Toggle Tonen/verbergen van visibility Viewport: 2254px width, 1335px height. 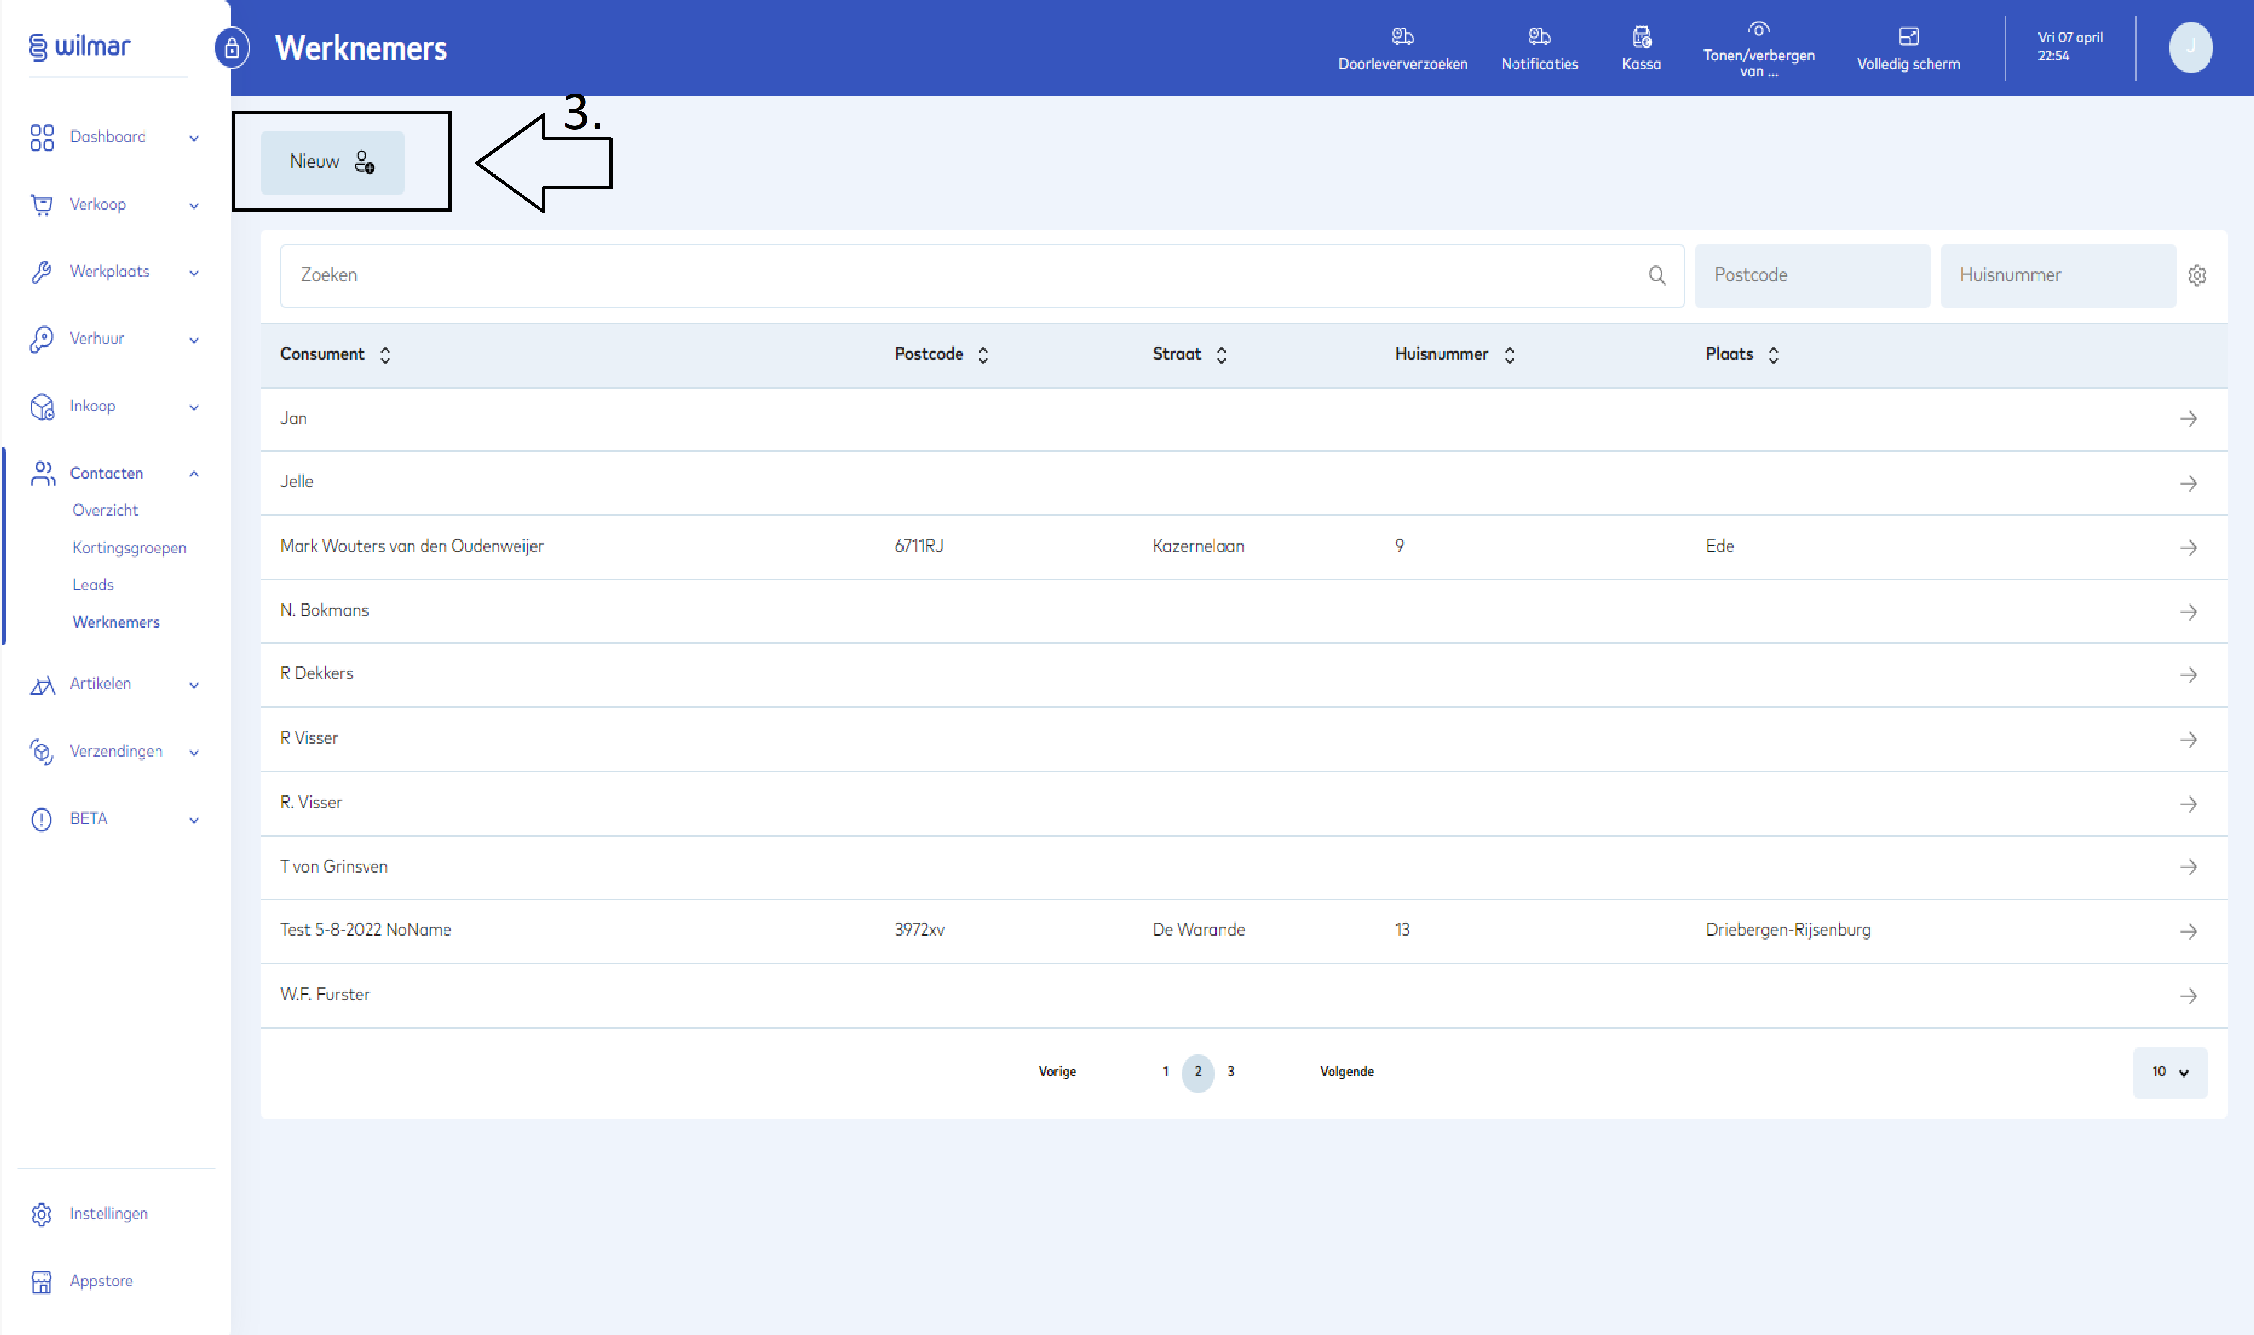point(1758,48)
